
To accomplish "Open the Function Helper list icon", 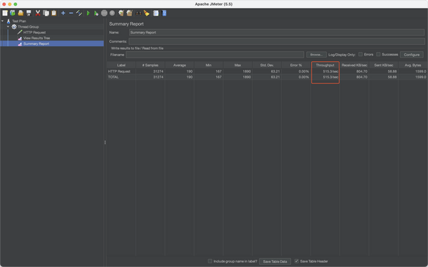I will (x=156, y=13).
